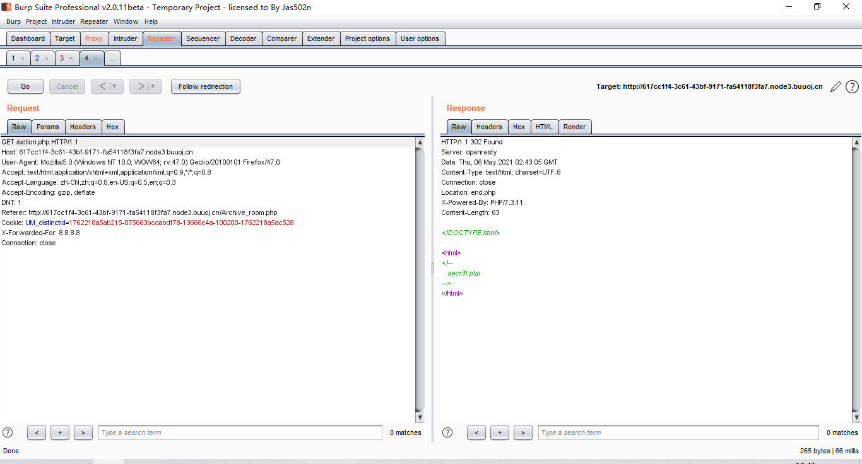Switch to Comparer tab
The height and width of the screenshot is (464, 862).
281,38
